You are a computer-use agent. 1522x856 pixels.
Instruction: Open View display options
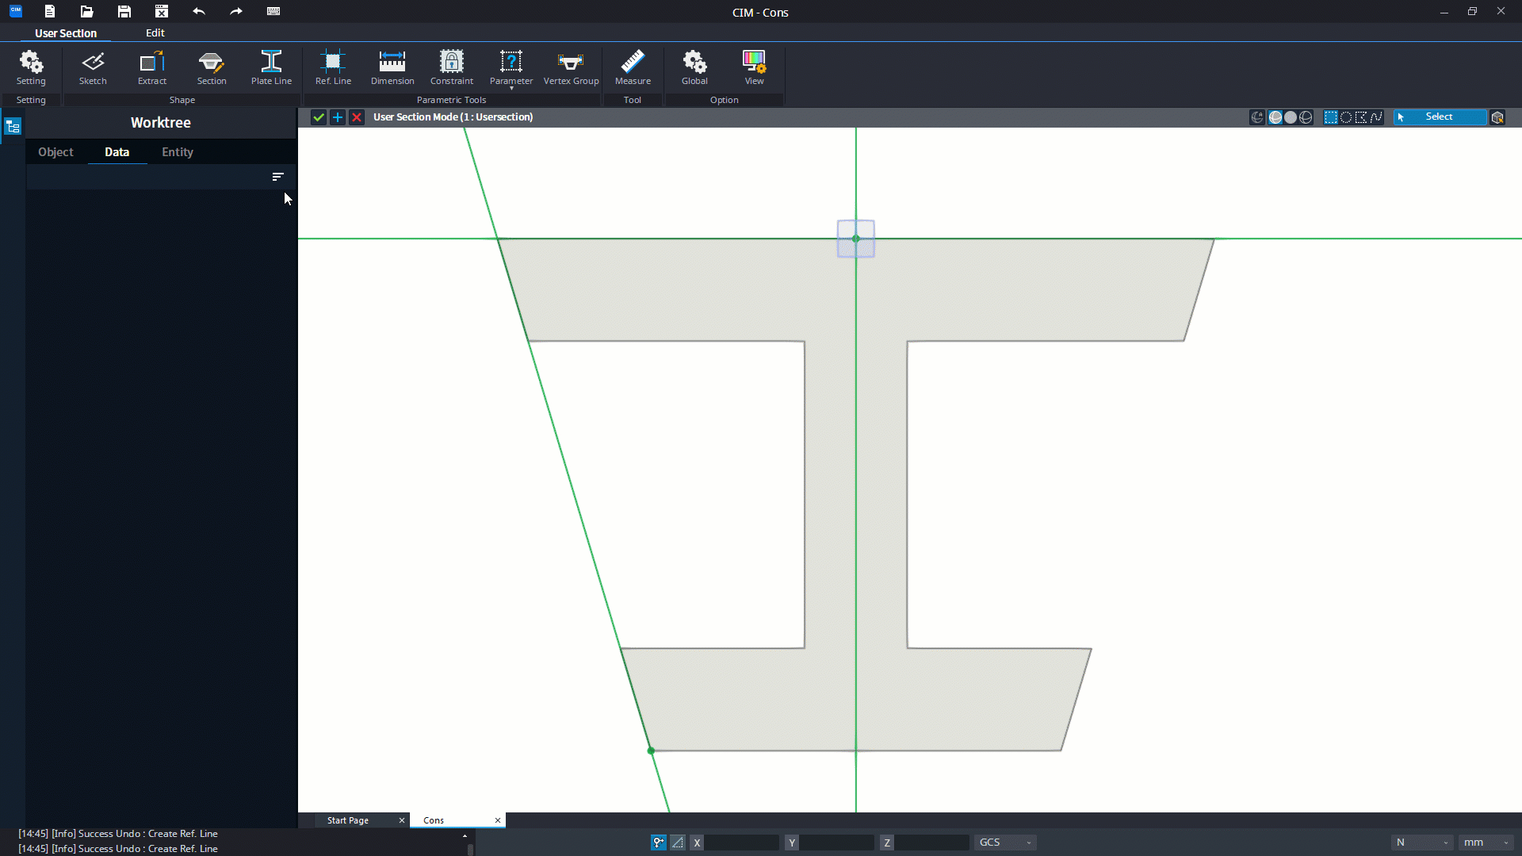(x=754, y=67)
